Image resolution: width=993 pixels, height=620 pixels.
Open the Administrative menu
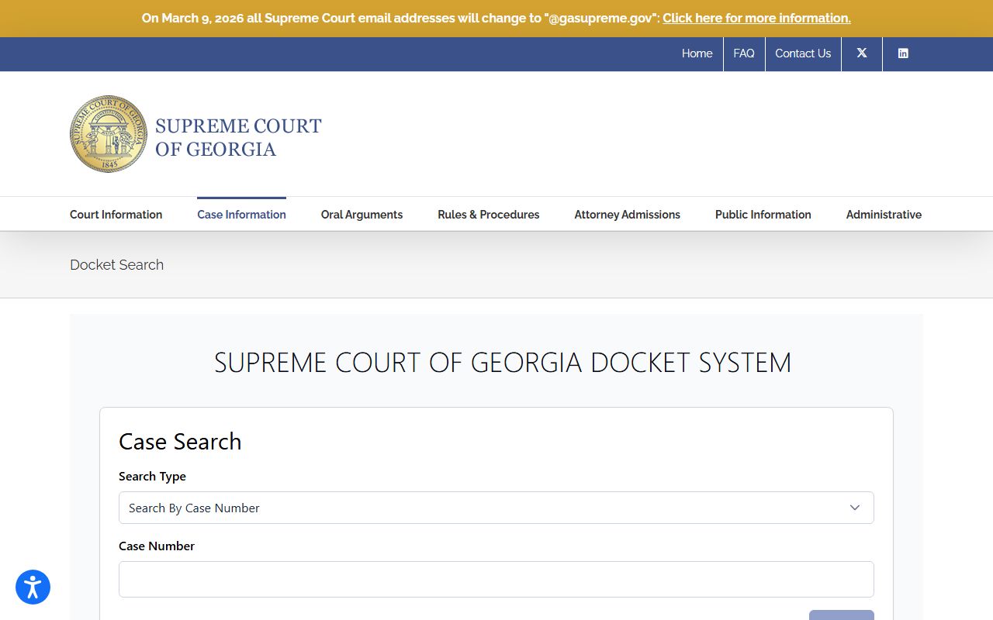pos(884,215)
